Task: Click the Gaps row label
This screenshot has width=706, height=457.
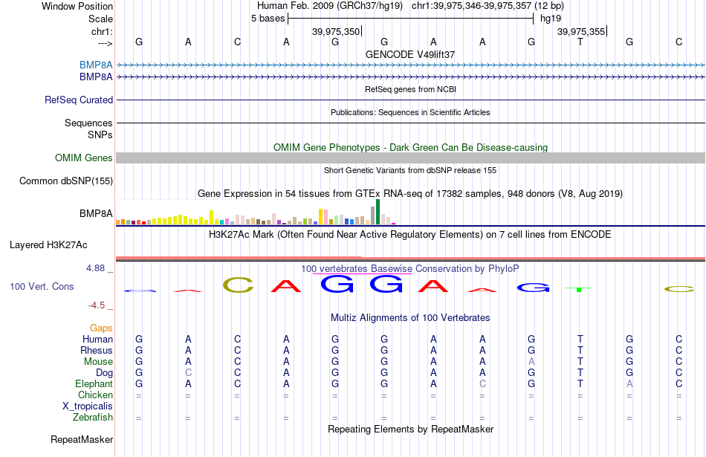Action: point(101,328)
